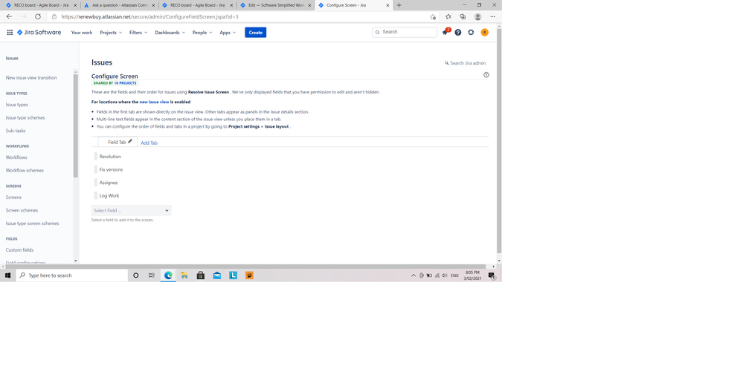Open the browser settings and more menu
743x392 pixels.
(493, 16)
